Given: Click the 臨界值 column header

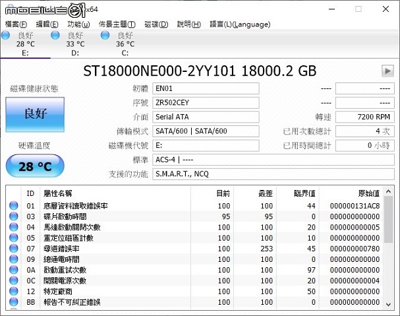Looking at the screenshot, I should (x=297, y=193).
